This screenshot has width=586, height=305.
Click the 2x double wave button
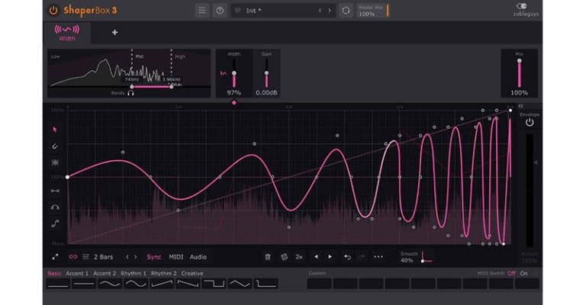click(299, 257)
